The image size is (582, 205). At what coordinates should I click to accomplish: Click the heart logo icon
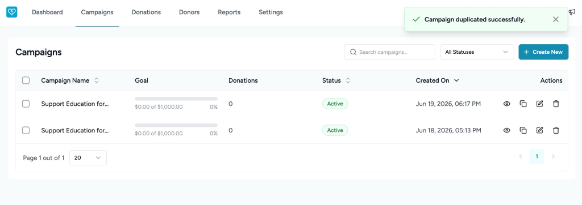click(x=12, y=12)
